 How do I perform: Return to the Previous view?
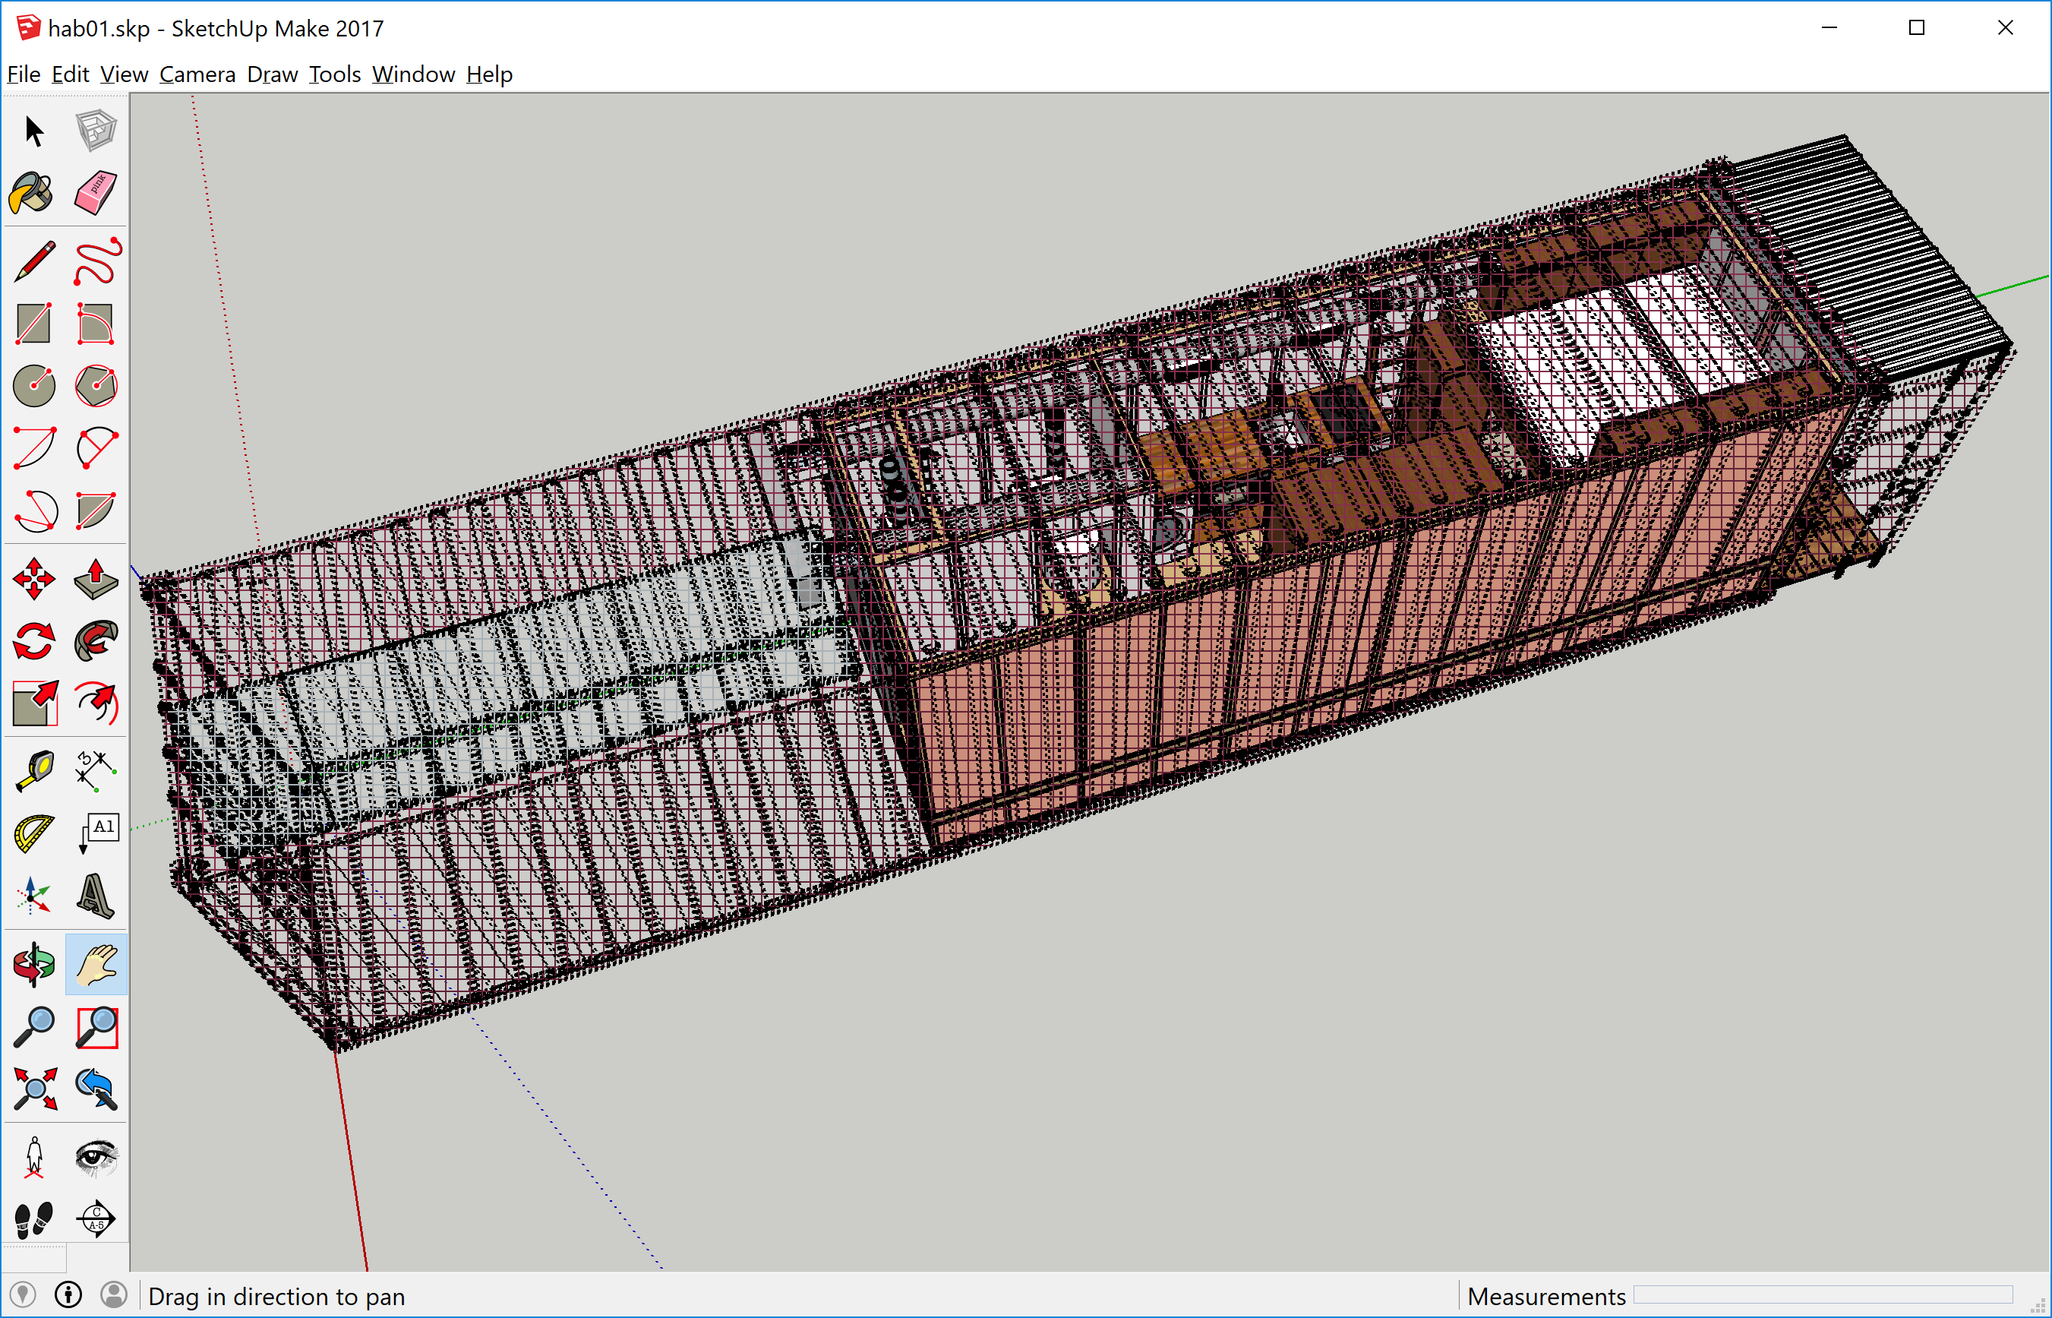click(x=96, y=1089)
